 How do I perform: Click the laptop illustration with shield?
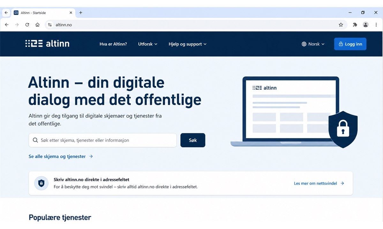[294, 112]
